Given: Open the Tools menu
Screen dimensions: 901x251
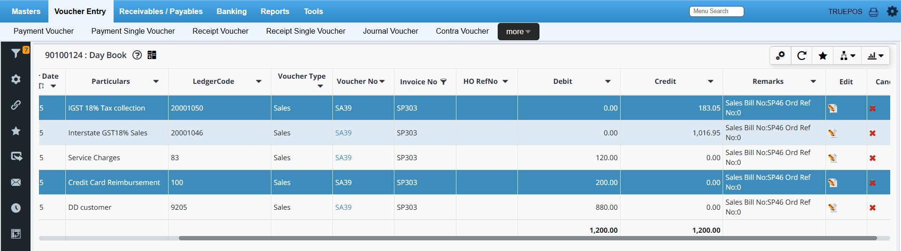Looking at the screenshot, I should tap(313, 11).
